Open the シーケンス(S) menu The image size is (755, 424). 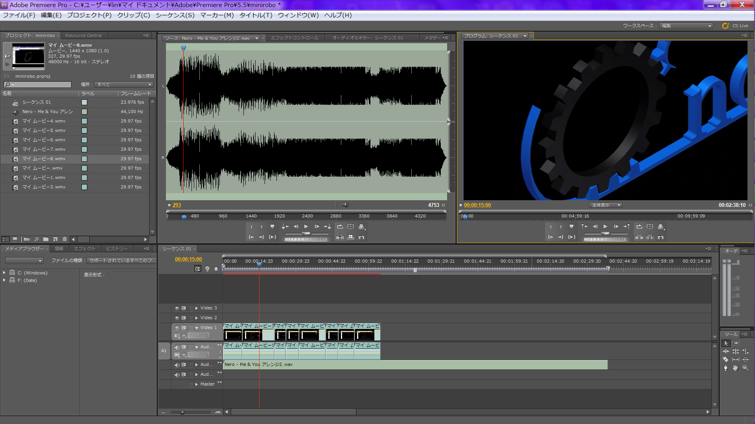(175, 15)
